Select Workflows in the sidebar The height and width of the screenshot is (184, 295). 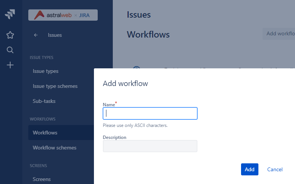click(61, 133)
